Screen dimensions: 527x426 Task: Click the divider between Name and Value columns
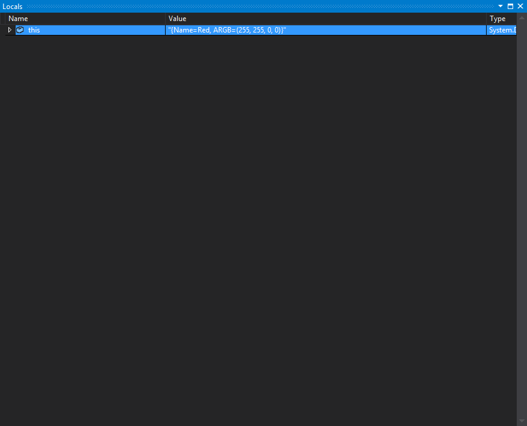[164, 18]
